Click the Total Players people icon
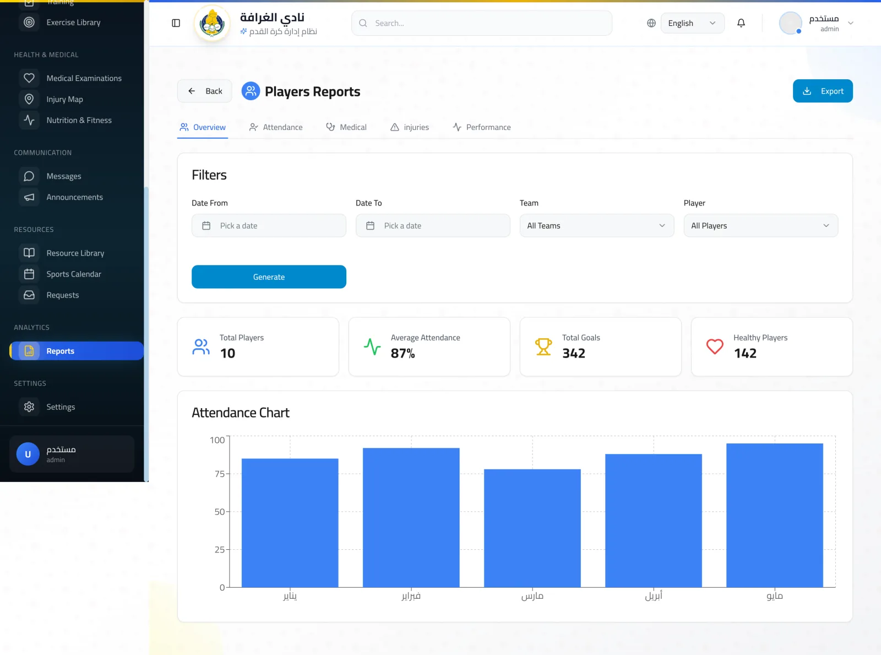Viewport: 881px width, 655px height. (201, 347)
